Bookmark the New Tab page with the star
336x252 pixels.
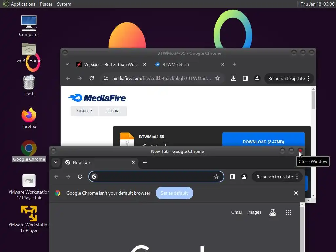pyautogui.click(x=216, y=177)
